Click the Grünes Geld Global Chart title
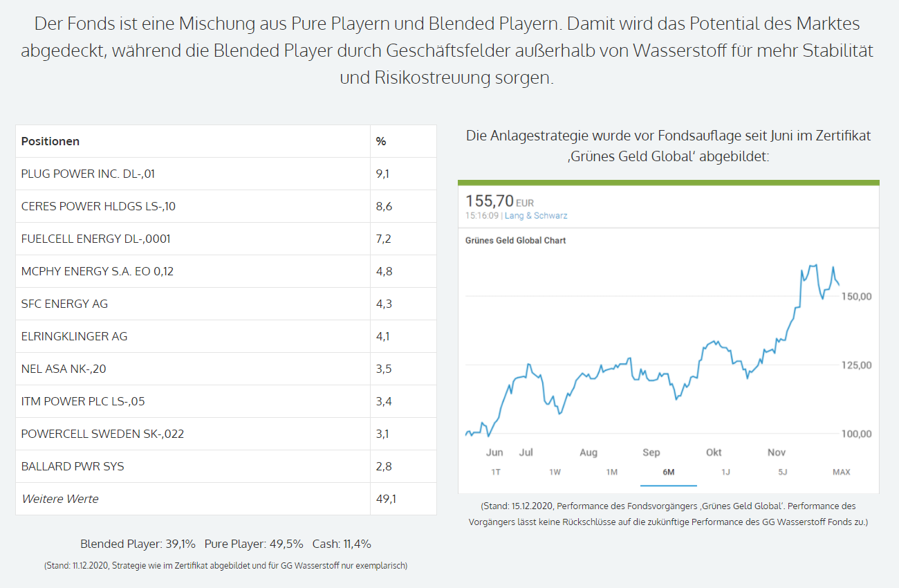899x588 pixels. pos(516,241)
